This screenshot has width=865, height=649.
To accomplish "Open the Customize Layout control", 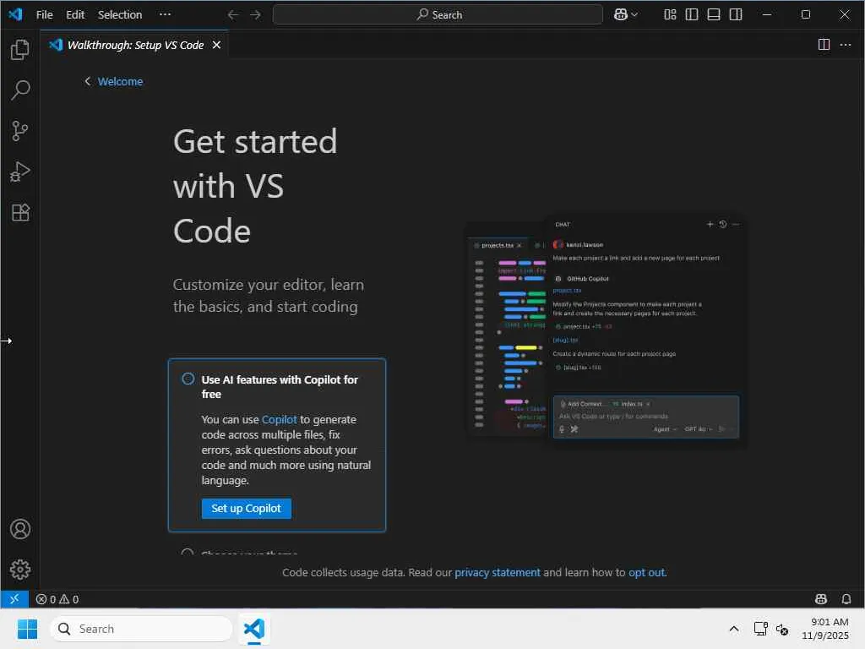I will coord(670,15).
